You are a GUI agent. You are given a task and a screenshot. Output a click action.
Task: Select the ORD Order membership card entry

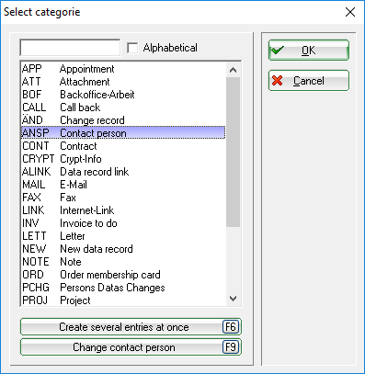pyautogui.click(x=123, y=275)
